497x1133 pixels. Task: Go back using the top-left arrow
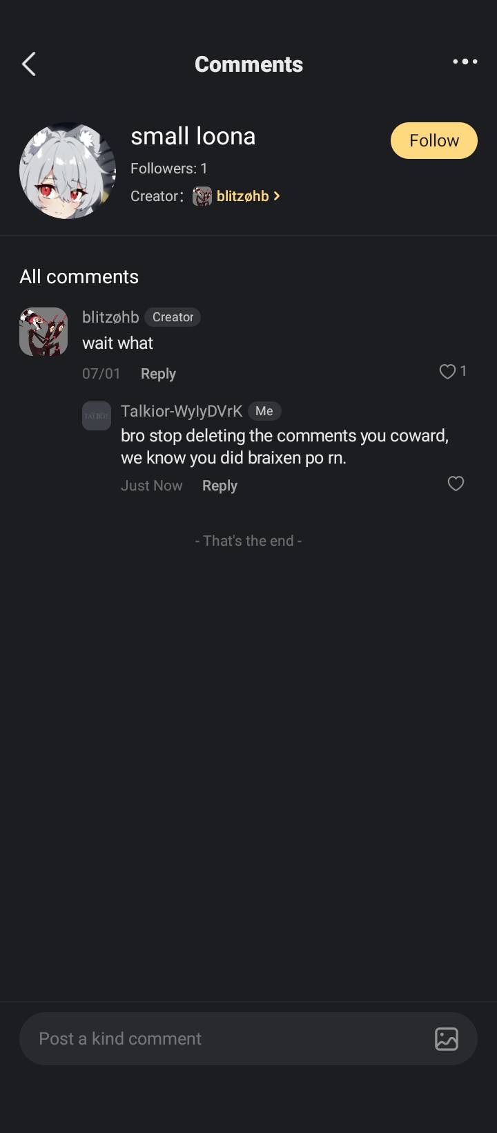(x=29, y=64)
